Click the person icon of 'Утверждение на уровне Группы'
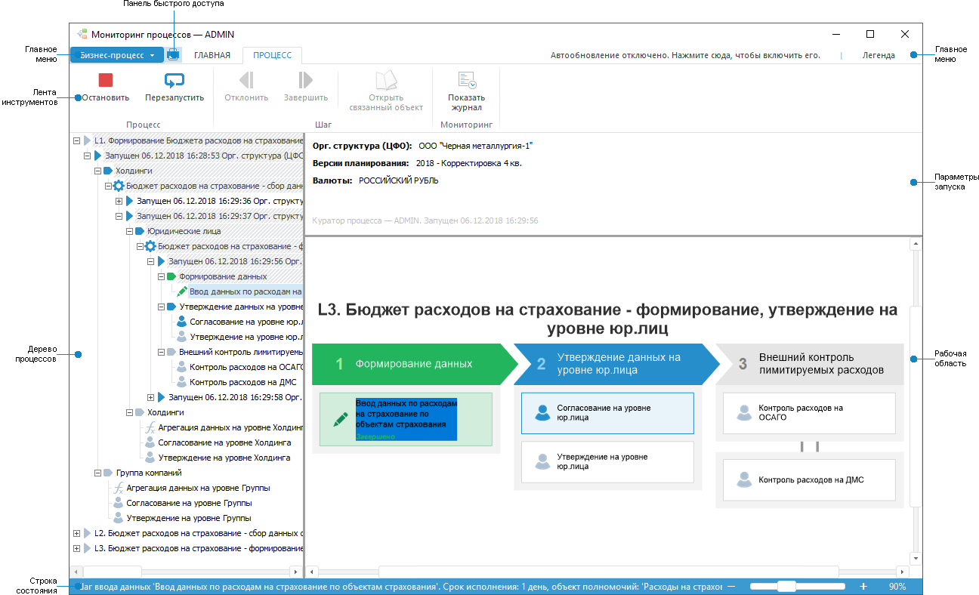The image size is (979, 595). [x=119, y=518]
